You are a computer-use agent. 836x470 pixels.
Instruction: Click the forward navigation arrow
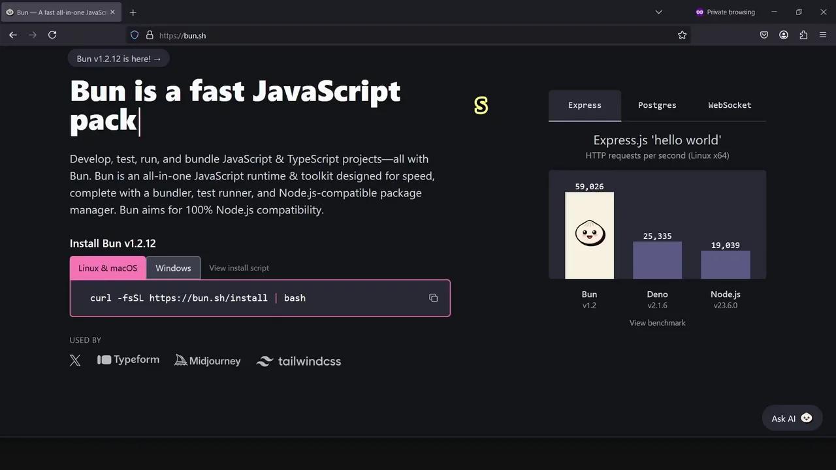33,35
